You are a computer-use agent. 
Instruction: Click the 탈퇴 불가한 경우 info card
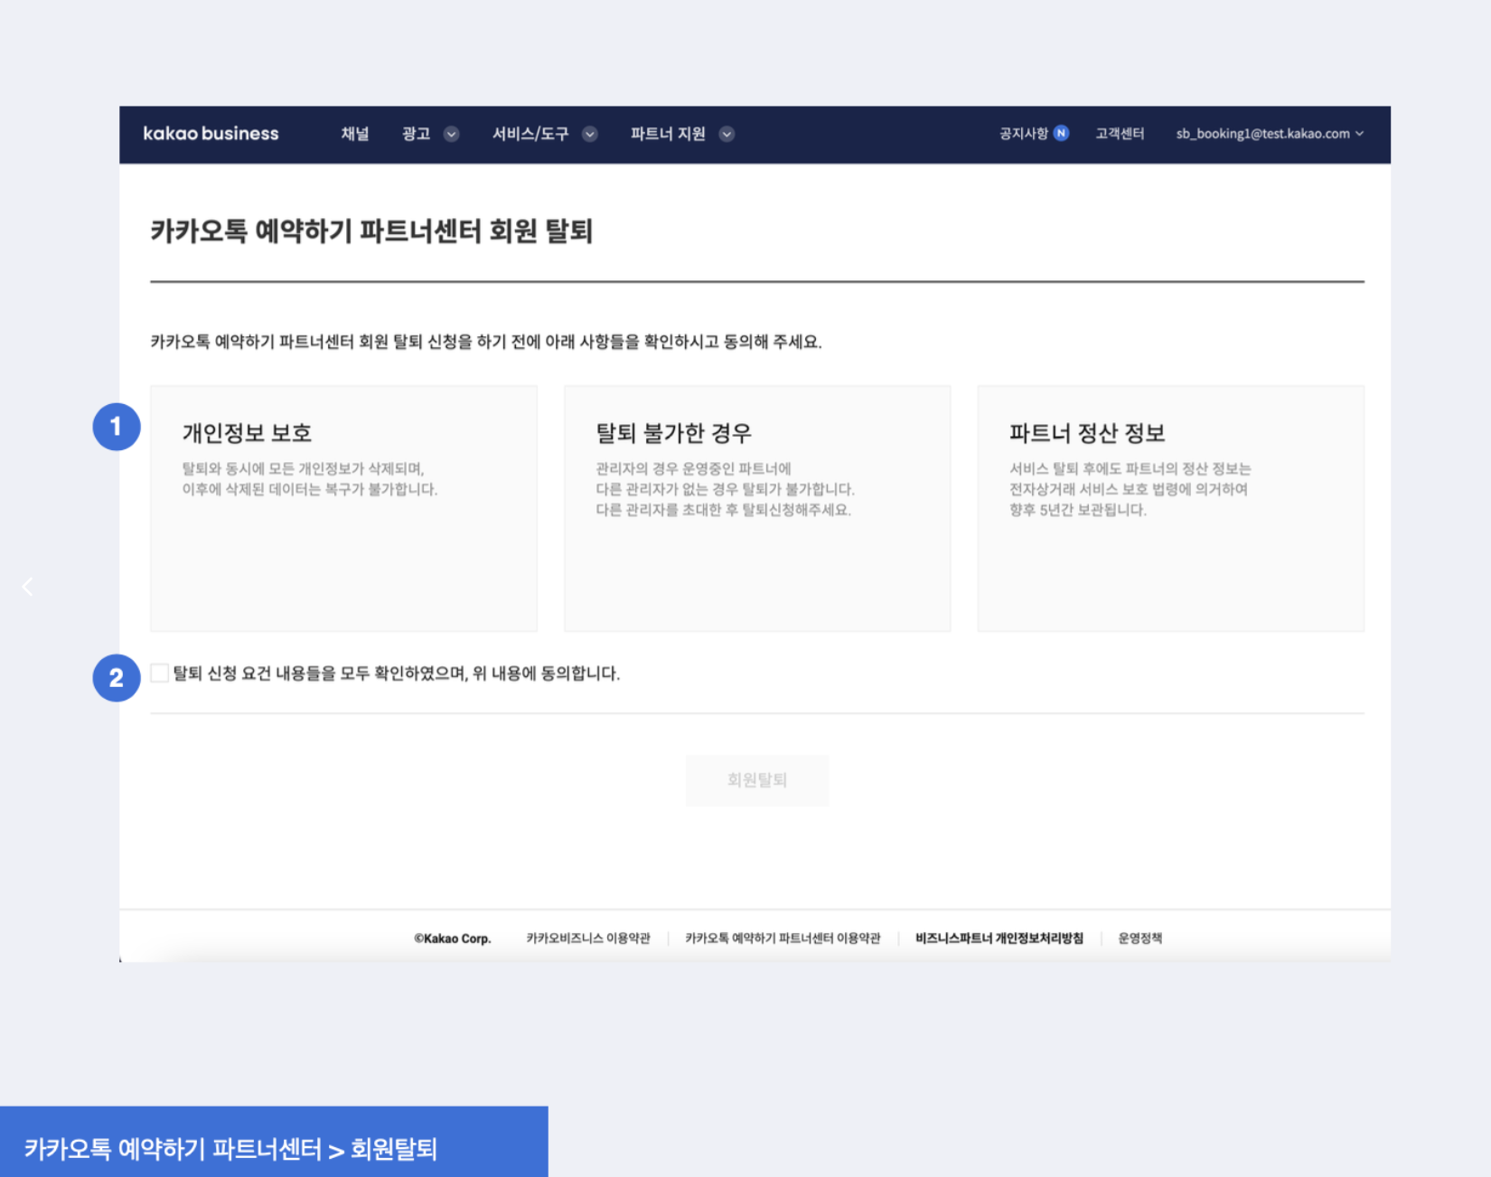click(x=756, y=508)
